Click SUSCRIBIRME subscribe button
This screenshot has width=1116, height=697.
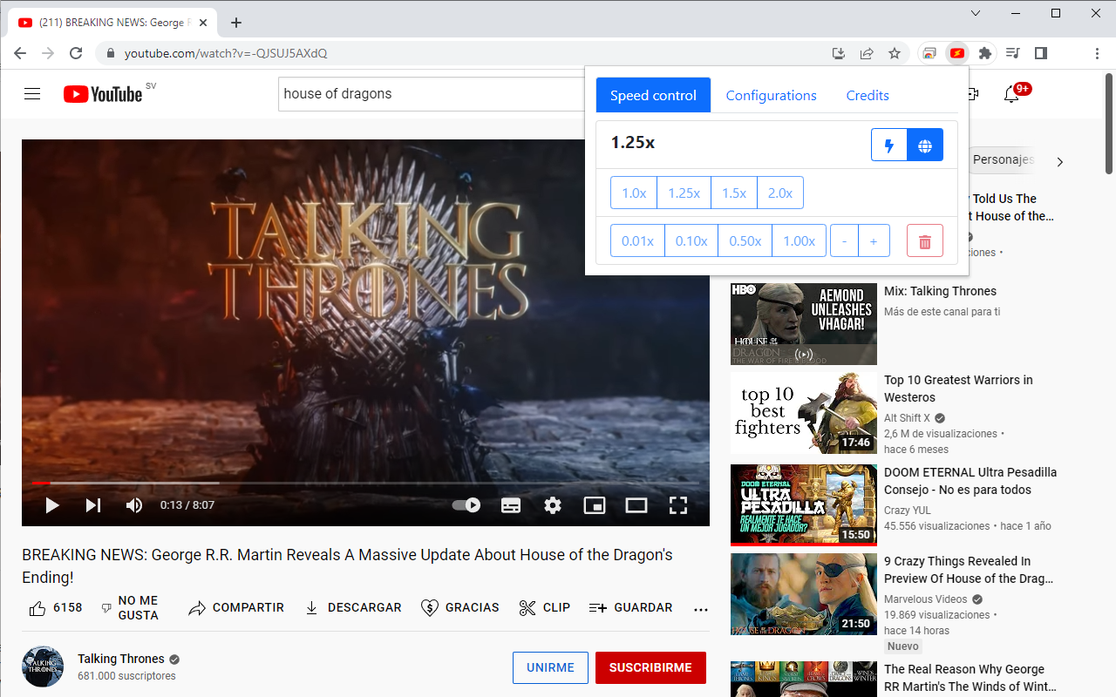(x=650, y=668)
